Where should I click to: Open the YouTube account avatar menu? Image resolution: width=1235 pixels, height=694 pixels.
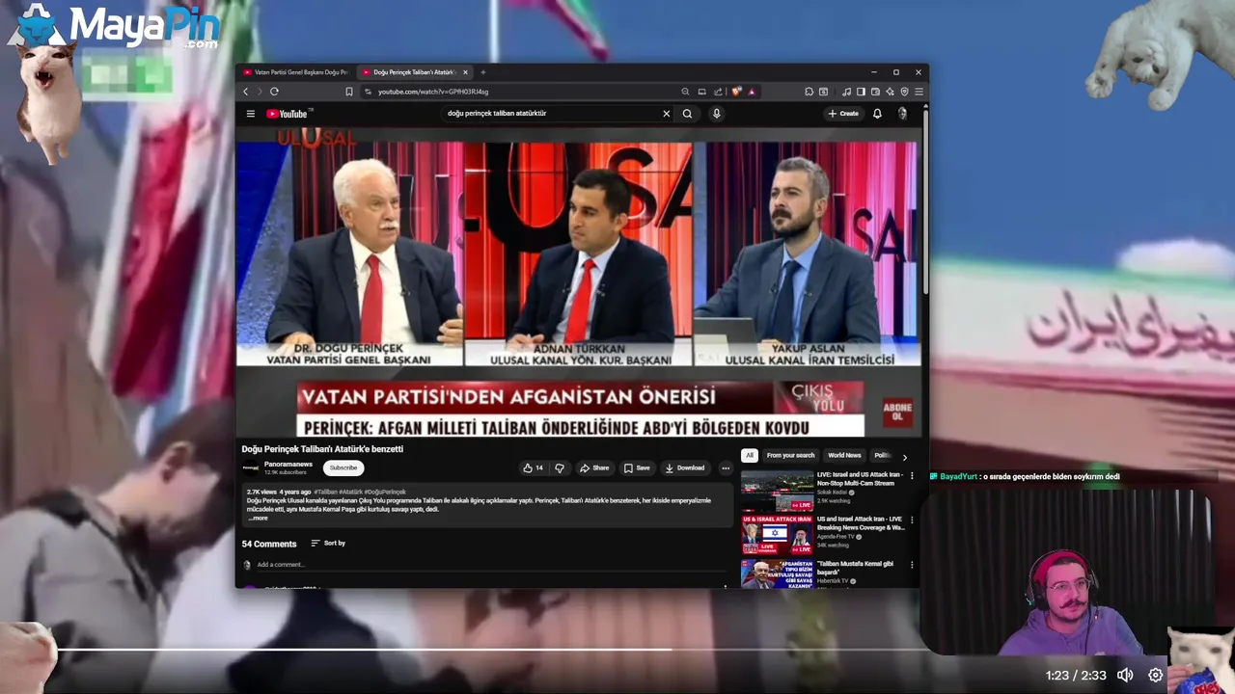[902, 114]
